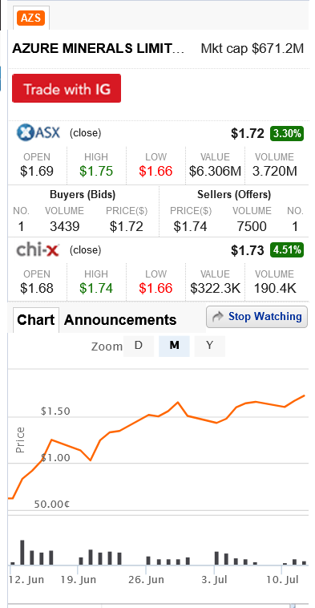This screenshot has width=315, height=608.
Task: Click the AZURE MINERALS LIMIT... company name
Action: (x=99, y=49)
